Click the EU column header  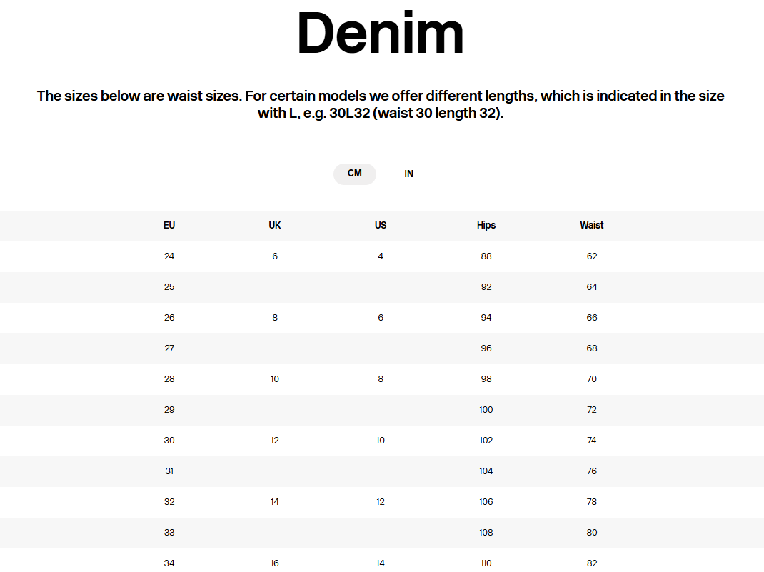click(x=169, y=225)
